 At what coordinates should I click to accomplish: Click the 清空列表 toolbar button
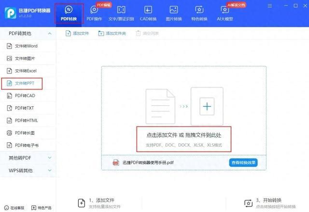point(147,33)
